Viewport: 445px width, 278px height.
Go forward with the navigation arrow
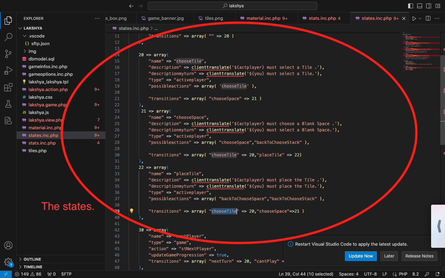(140, 6)
